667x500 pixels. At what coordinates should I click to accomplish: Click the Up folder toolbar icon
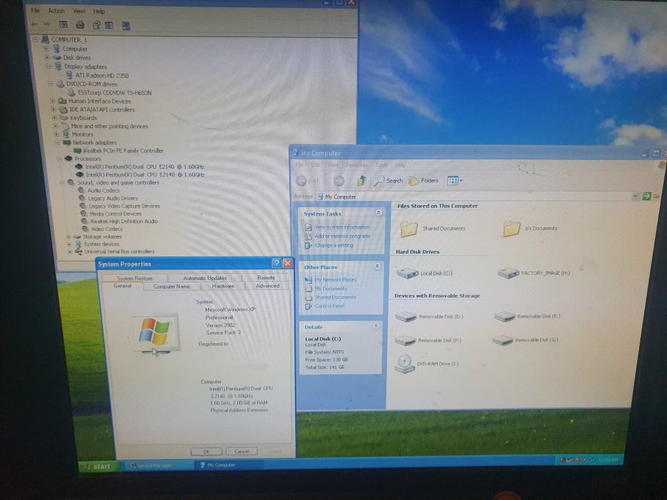tap(362, 181)
